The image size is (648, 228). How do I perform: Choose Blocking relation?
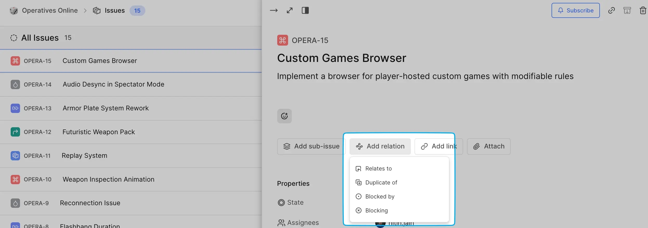coord(399,211)
